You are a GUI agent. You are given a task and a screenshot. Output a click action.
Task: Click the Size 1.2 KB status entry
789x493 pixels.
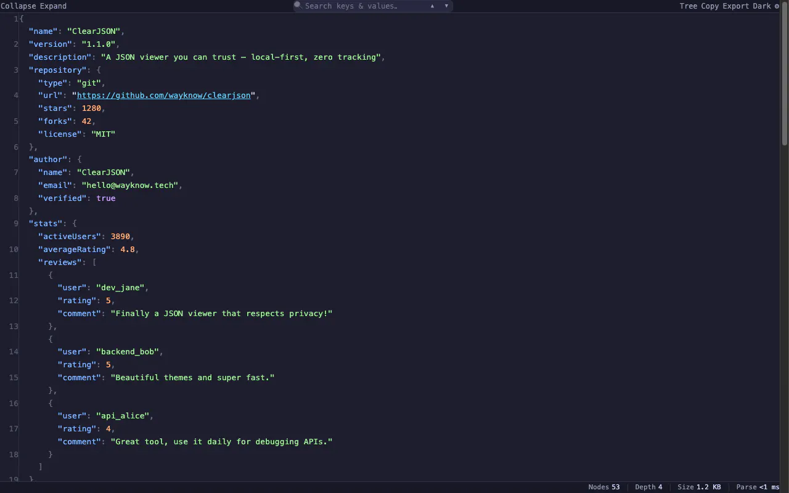(699, 487)
